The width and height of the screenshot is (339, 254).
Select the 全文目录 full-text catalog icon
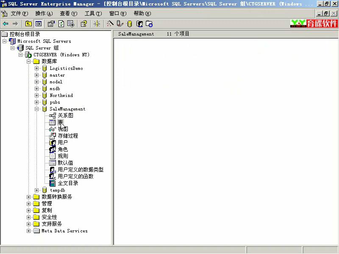[x=53, y=183]
